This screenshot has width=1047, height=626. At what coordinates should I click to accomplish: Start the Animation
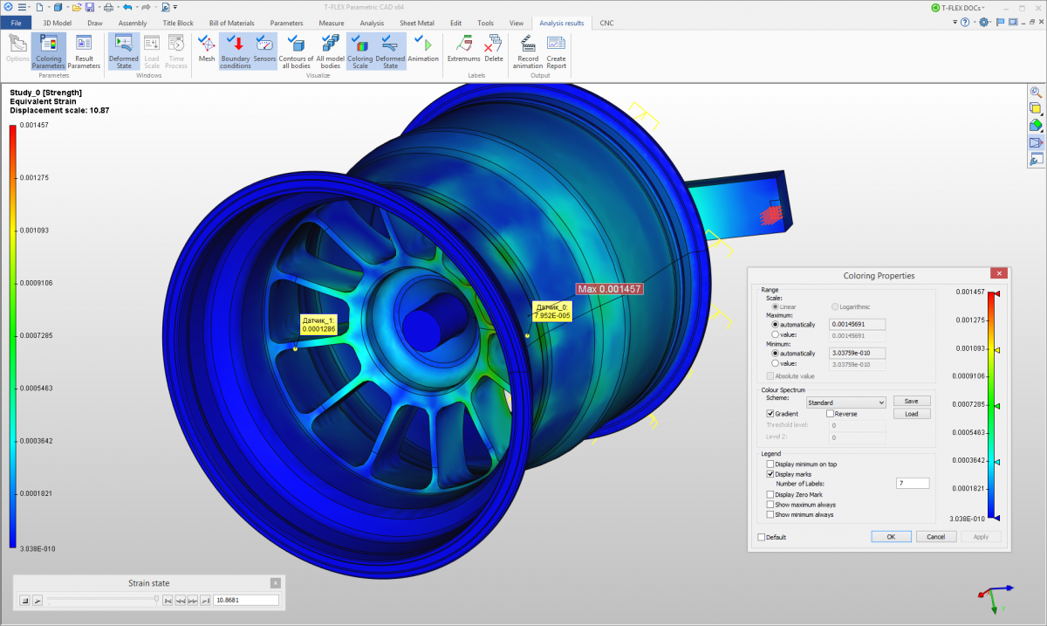[x=423, y=49]
